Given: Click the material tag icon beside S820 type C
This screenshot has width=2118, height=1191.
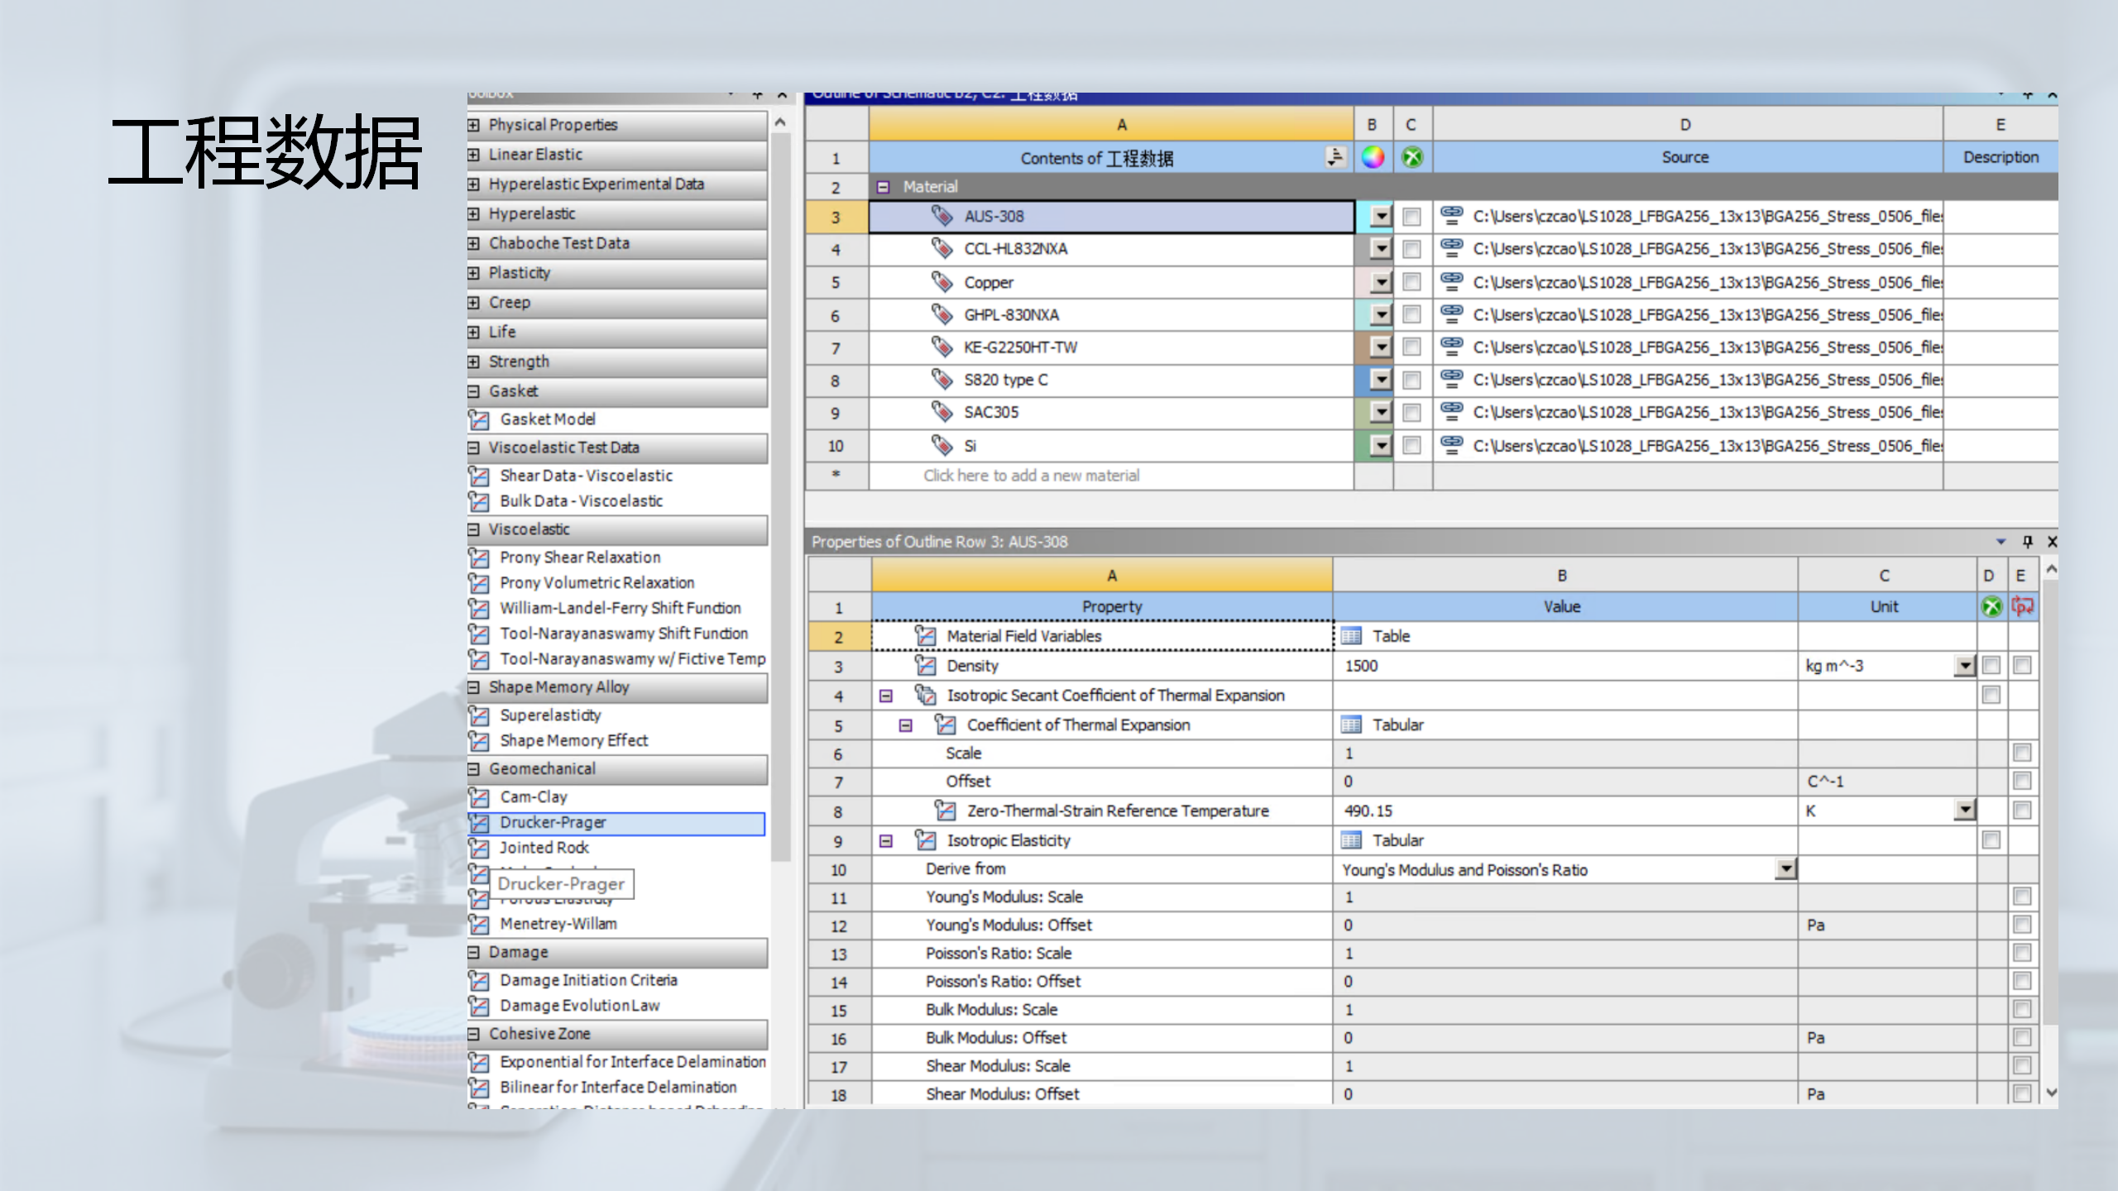Looking at the screenshot, I should 942,380.
